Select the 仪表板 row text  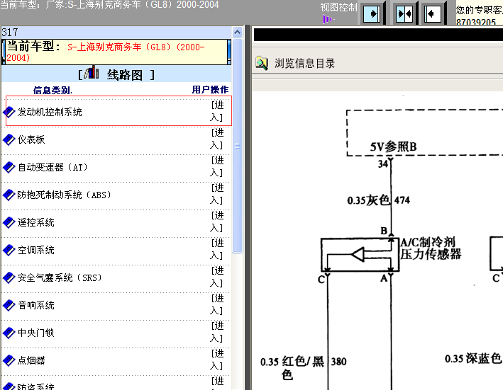[31, 139]
